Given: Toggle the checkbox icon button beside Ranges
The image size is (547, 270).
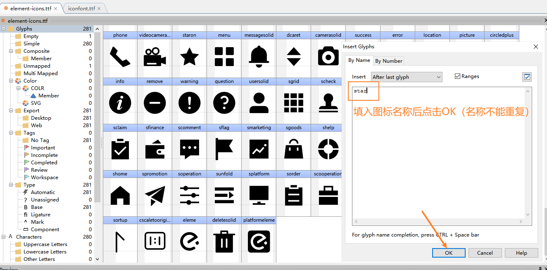Looking at the screenshot, I should pos(527,77).
